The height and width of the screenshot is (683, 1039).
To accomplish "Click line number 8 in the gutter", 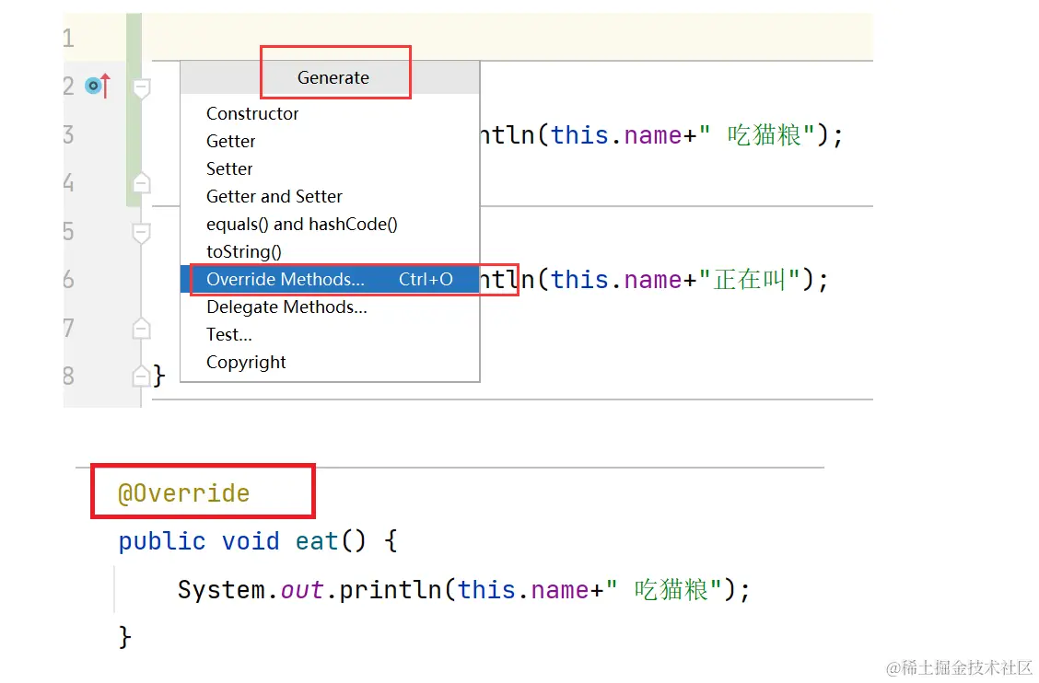I will [x=69, y=376].
